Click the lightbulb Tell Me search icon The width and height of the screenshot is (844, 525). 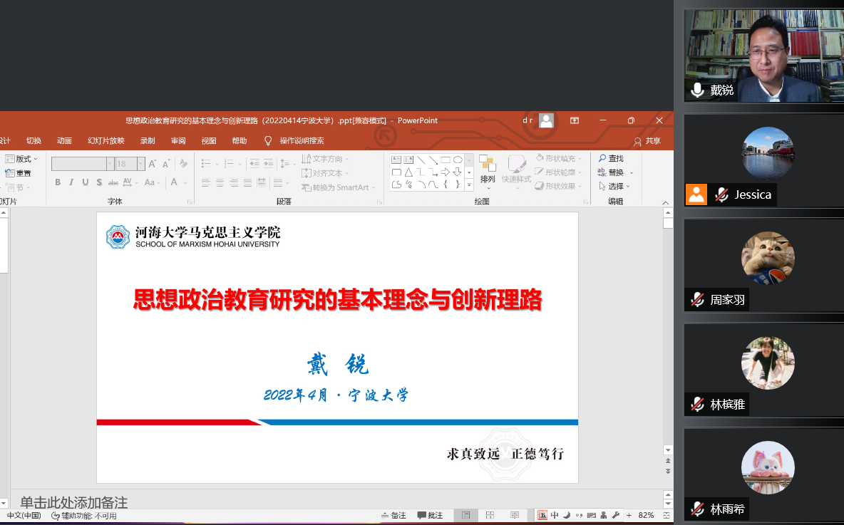[269, 141]
